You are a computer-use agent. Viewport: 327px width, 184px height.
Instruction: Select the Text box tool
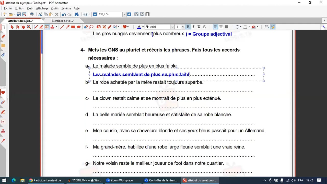pos(47,27)
